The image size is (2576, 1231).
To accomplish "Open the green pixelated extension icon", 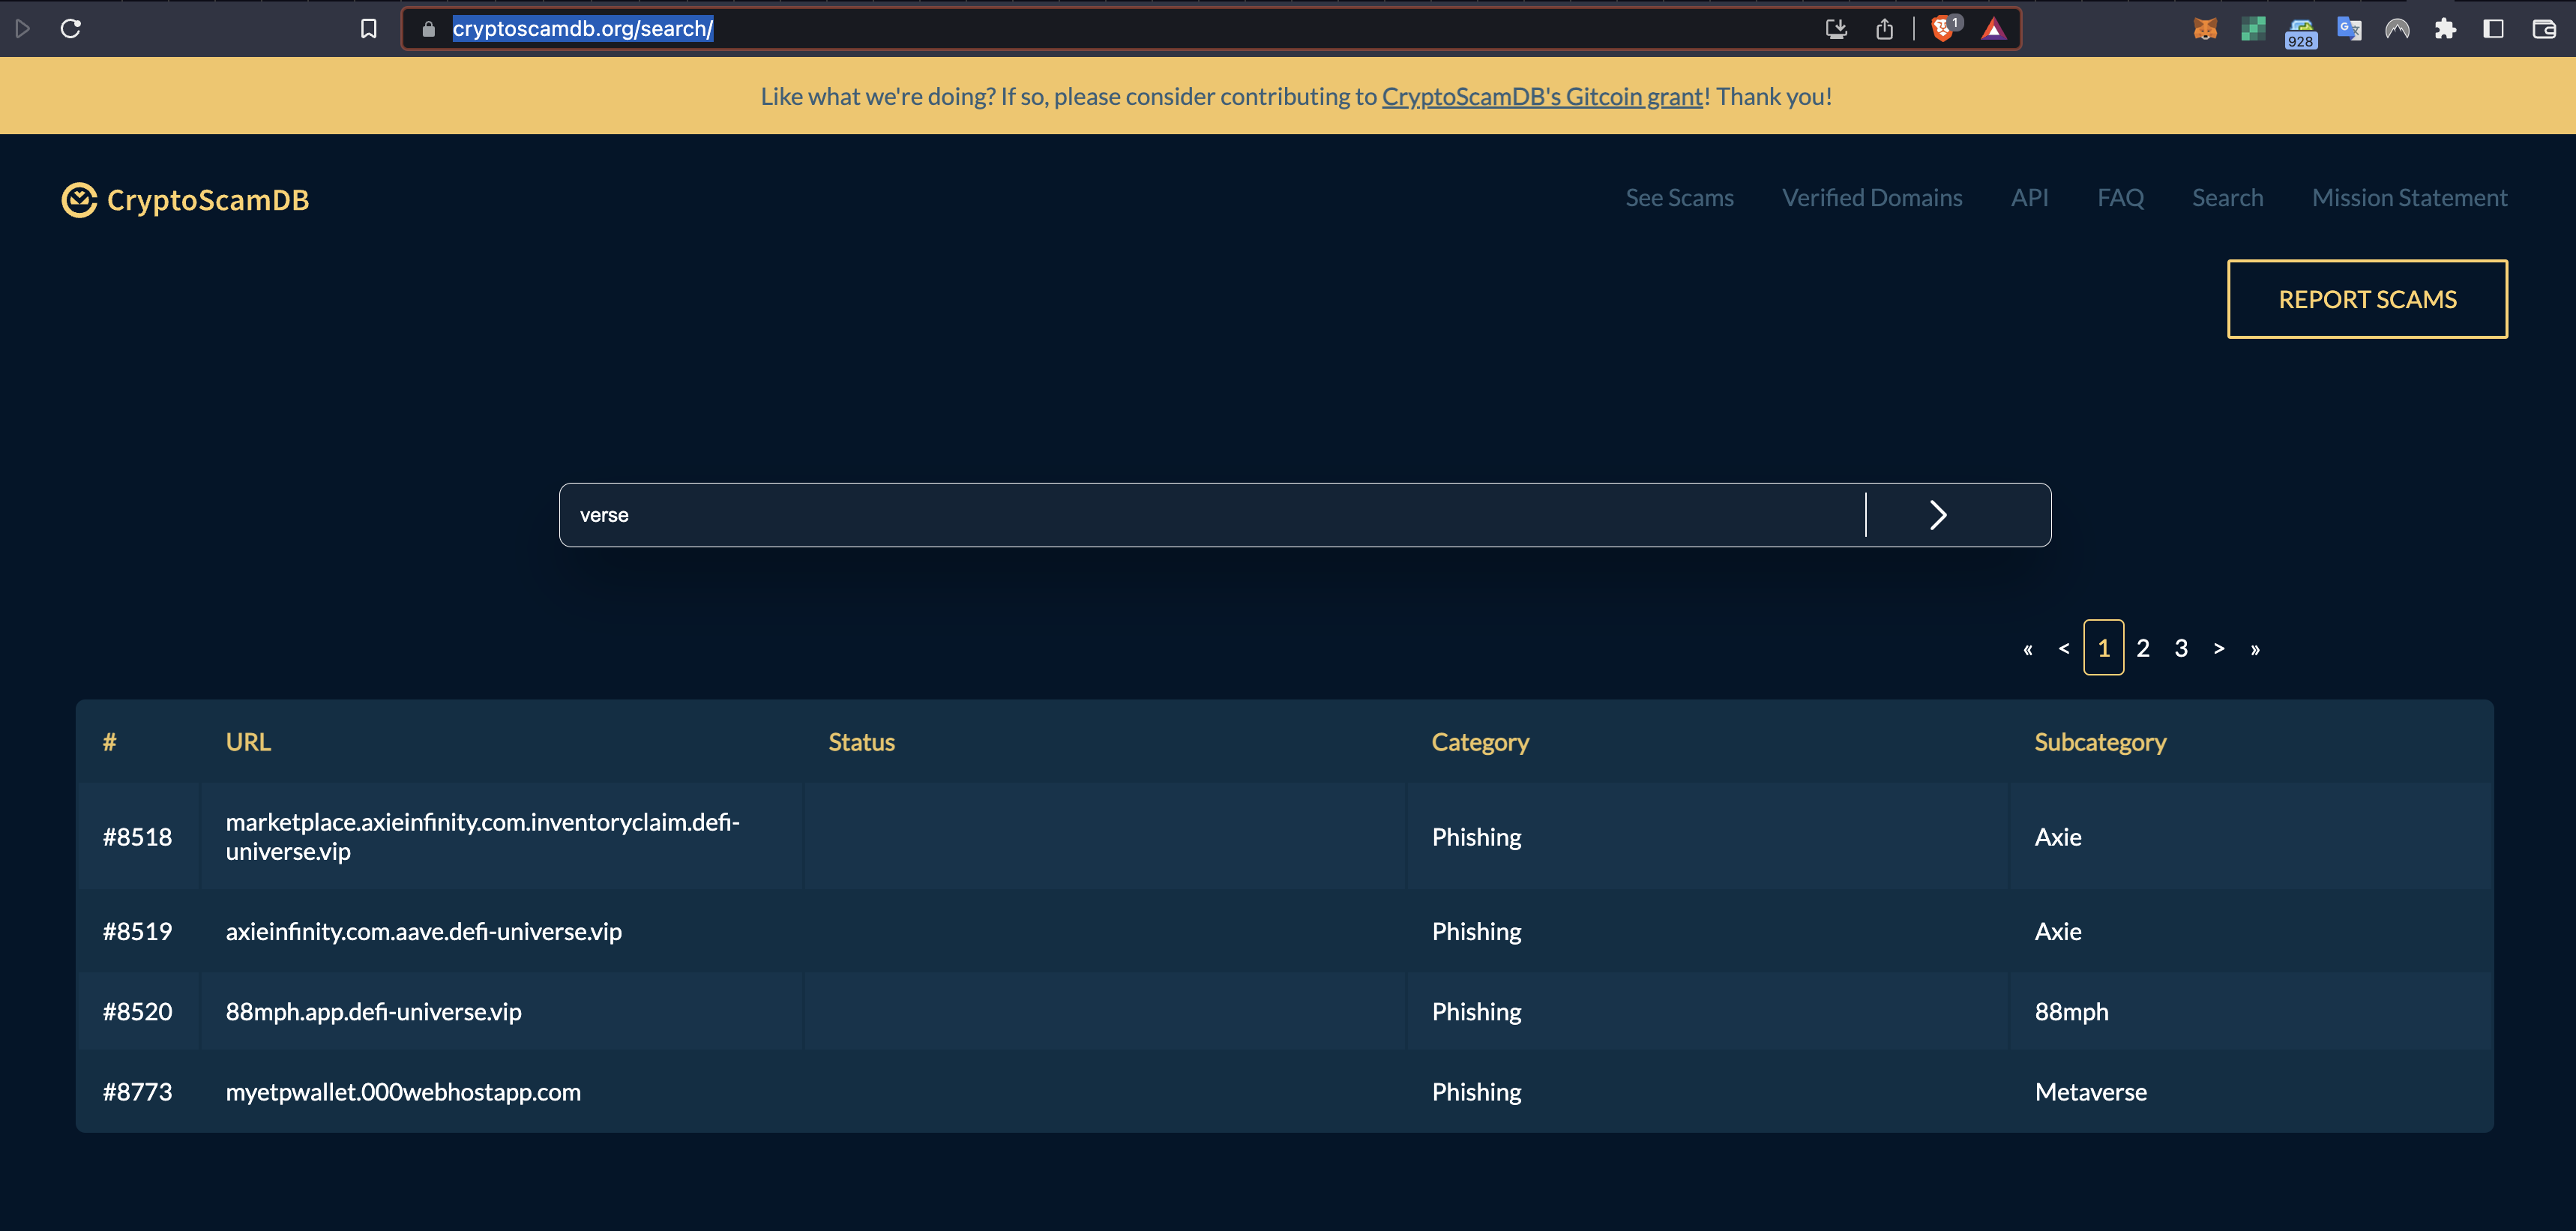I will tap(2253, 29).
